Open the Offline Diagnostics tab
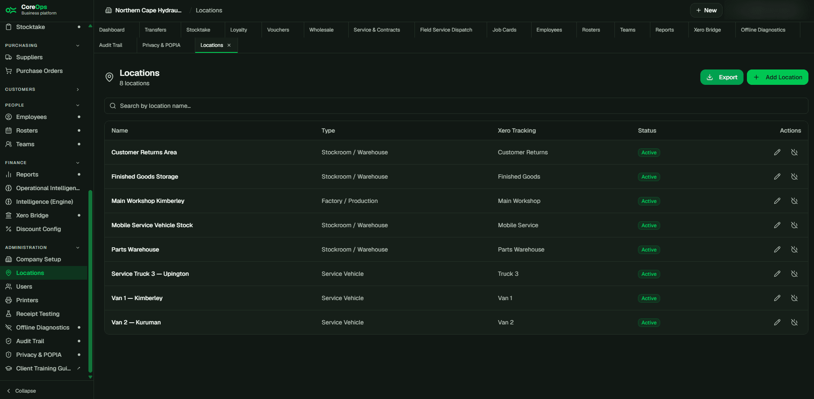Image resolution: width=814 pixels, height=399 pixels. pyautogui.click(x=763, y=30)
